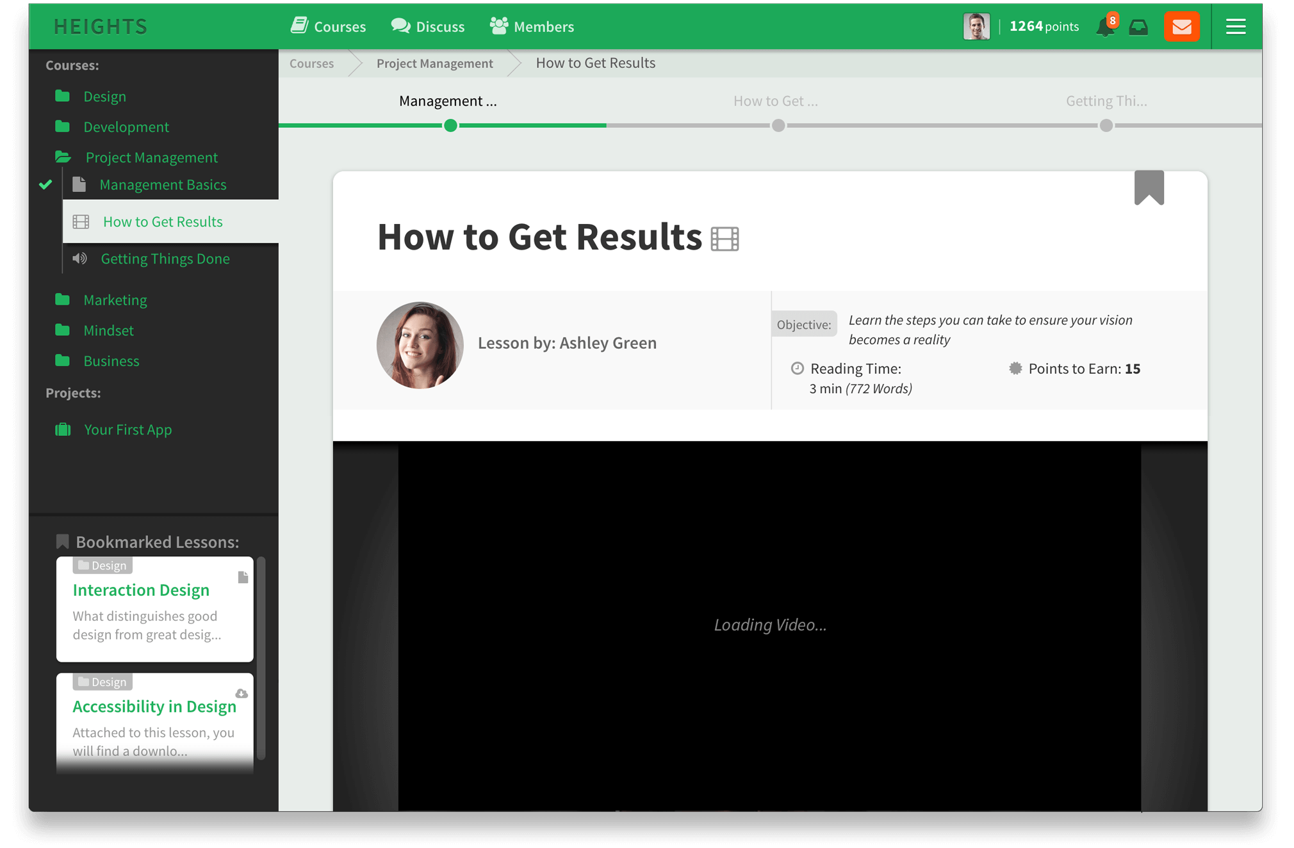Click the notification bell icon
Image resolution: width=1294 pixels, height=848 pixels.
click(x=1104, y=27)
